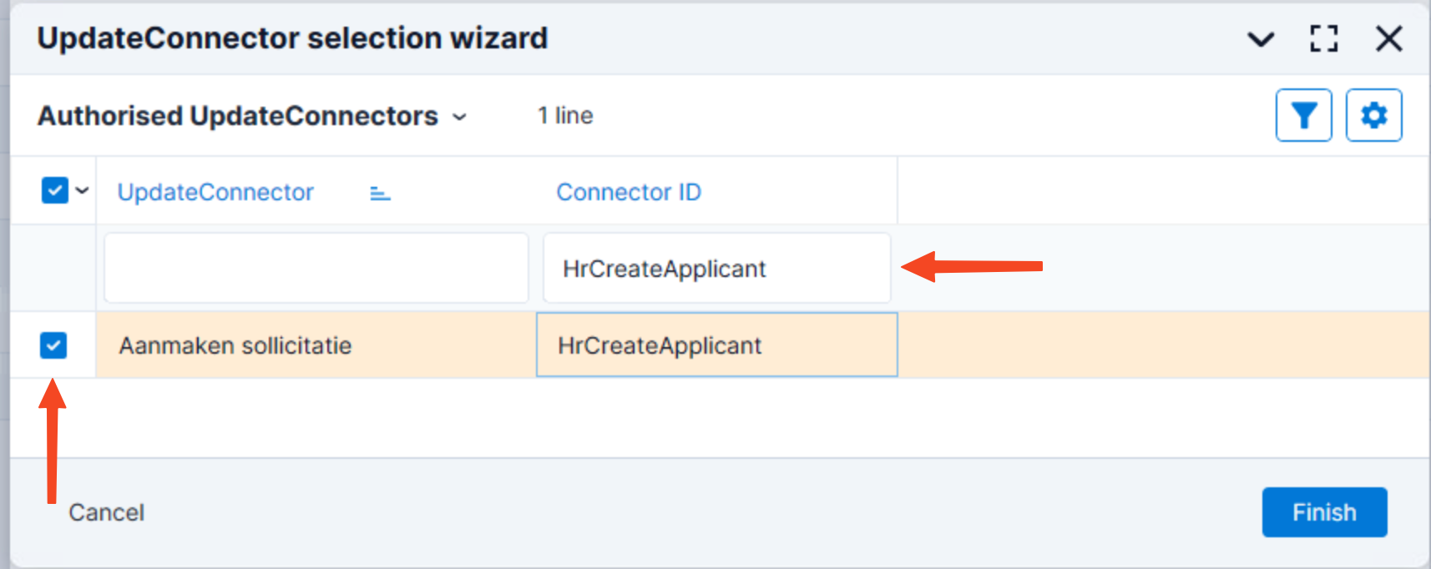Open the Authorised UpdateConnectors view dropdown
Image resolution: width=1431 pixels, height=569 pixels.
[459, 117]
